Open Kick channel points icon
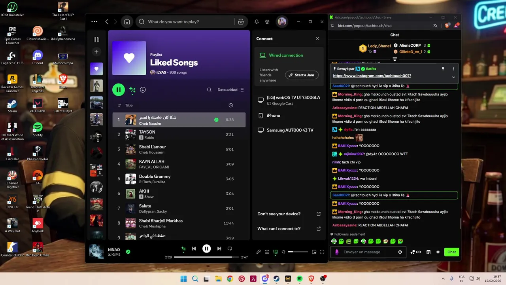The image size is (506, 285). click(415, 252)
